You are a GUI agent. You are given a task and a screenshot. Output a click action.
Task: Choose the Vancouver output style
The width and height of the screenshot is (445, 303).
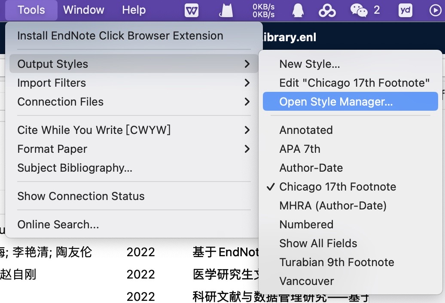(x=307, y=281)
